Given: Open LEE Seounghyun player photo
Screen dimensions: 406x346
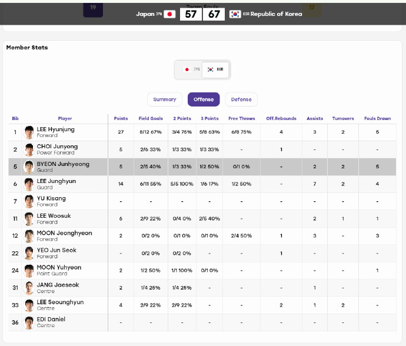Looking at the screenshot, I should pyautogui.click(x=29, y=305).
